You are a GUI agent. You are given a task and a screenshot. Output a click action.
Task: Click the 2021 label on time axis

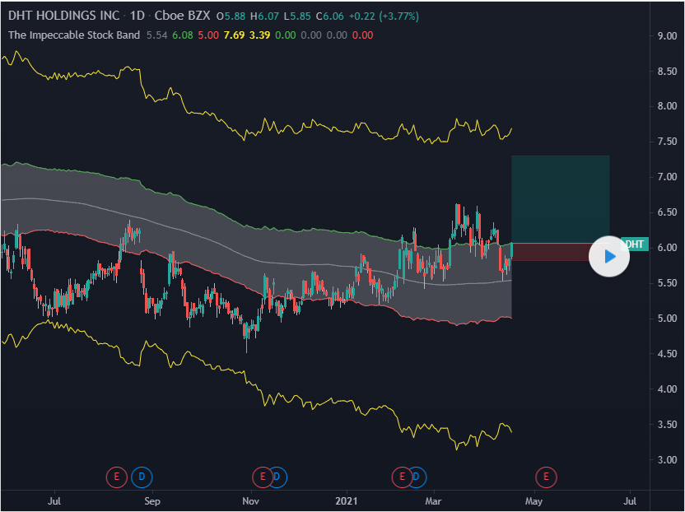pos(347,500)
